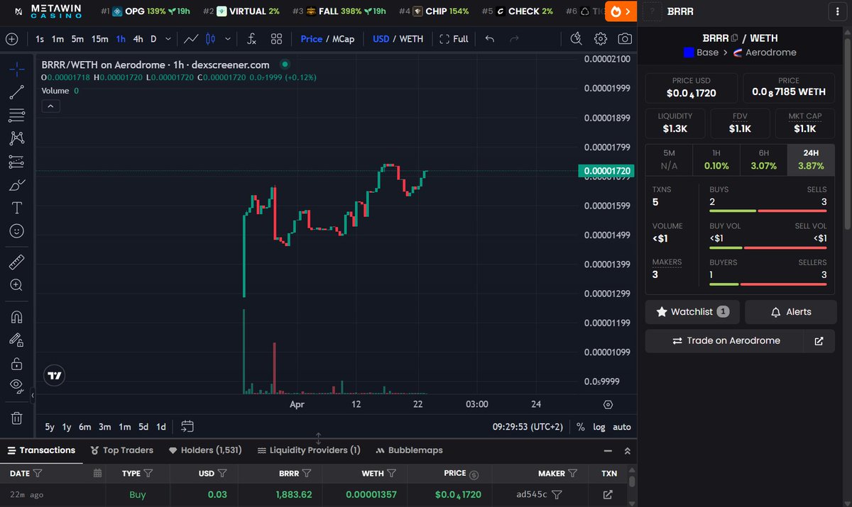Open the emoji icons tool
The image size is (852, 507).
tap(17, 231)
